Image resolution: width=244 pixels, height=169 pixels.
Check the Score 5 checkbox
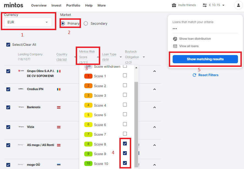tap(125, 114)
